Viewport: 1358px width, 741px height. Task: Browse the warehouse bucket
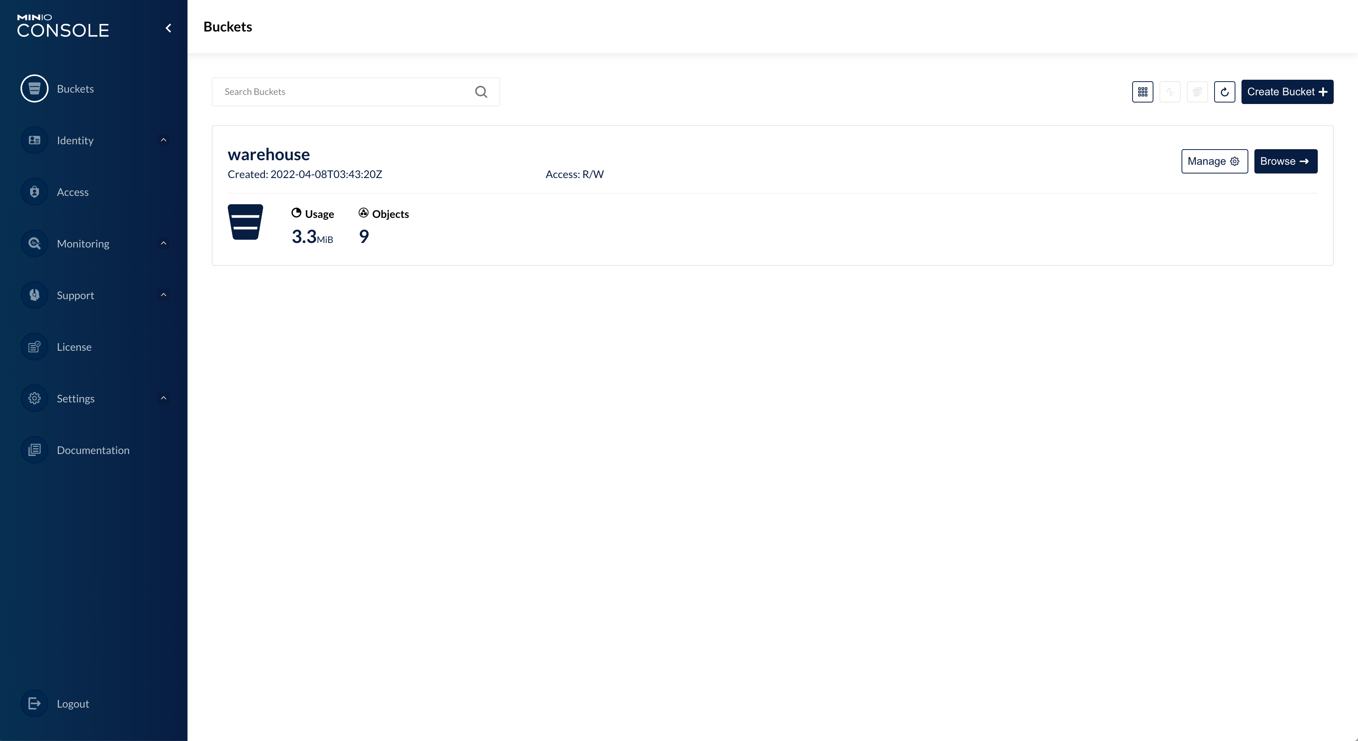(1285, 161)
